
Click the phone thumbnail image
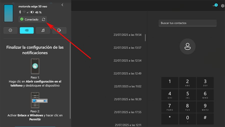point(8,13)
